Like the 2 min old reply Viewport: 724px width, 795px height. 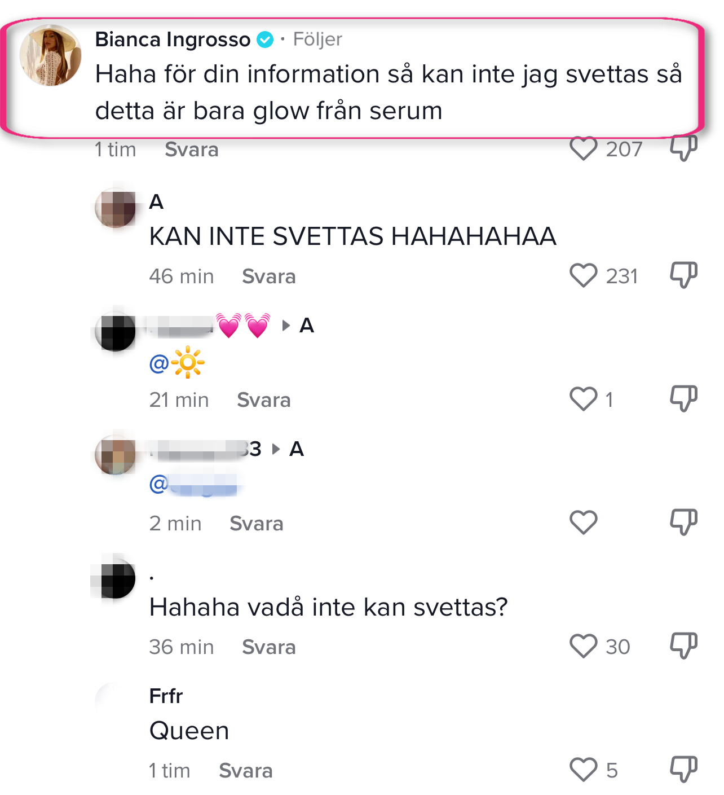[583, 523]
